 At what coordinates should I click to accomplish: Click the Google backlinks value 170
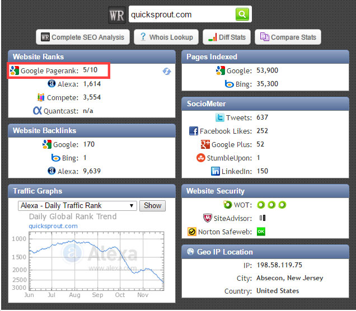click(88, 144)
